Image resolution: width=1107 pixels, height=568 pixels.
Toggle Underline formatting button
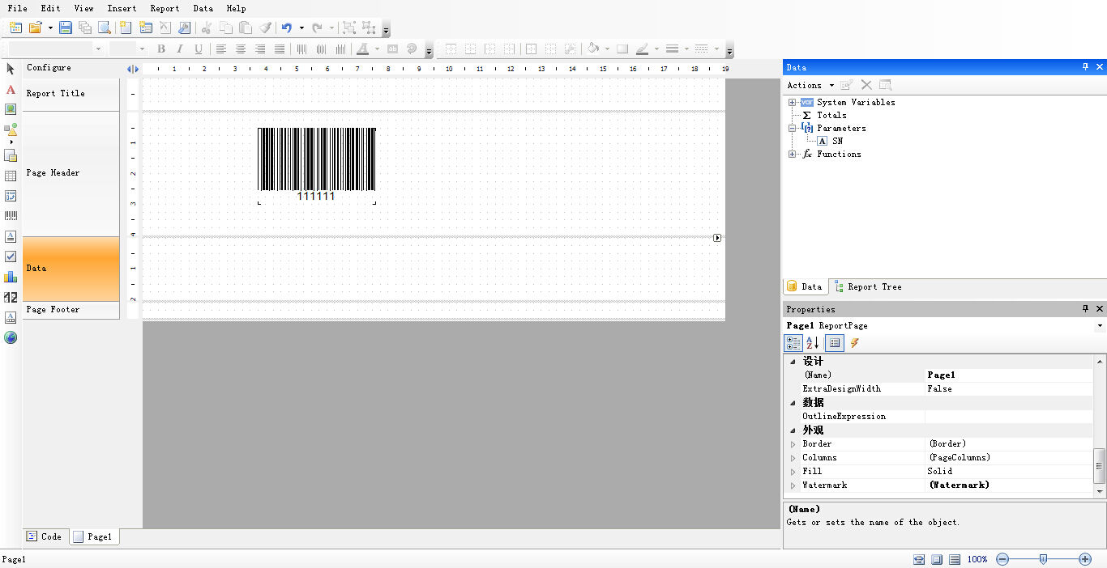[x=199, y=49]
